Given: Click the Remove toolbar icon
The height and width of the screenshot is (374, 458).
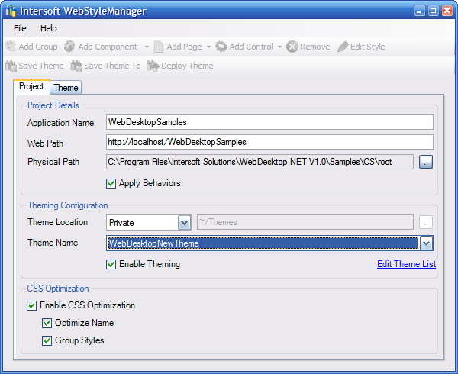Looking at the screenshot, I should coord(292,47).
